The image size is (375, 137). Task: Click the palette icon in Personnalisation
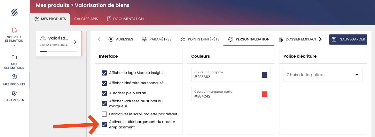click(230, 40)
